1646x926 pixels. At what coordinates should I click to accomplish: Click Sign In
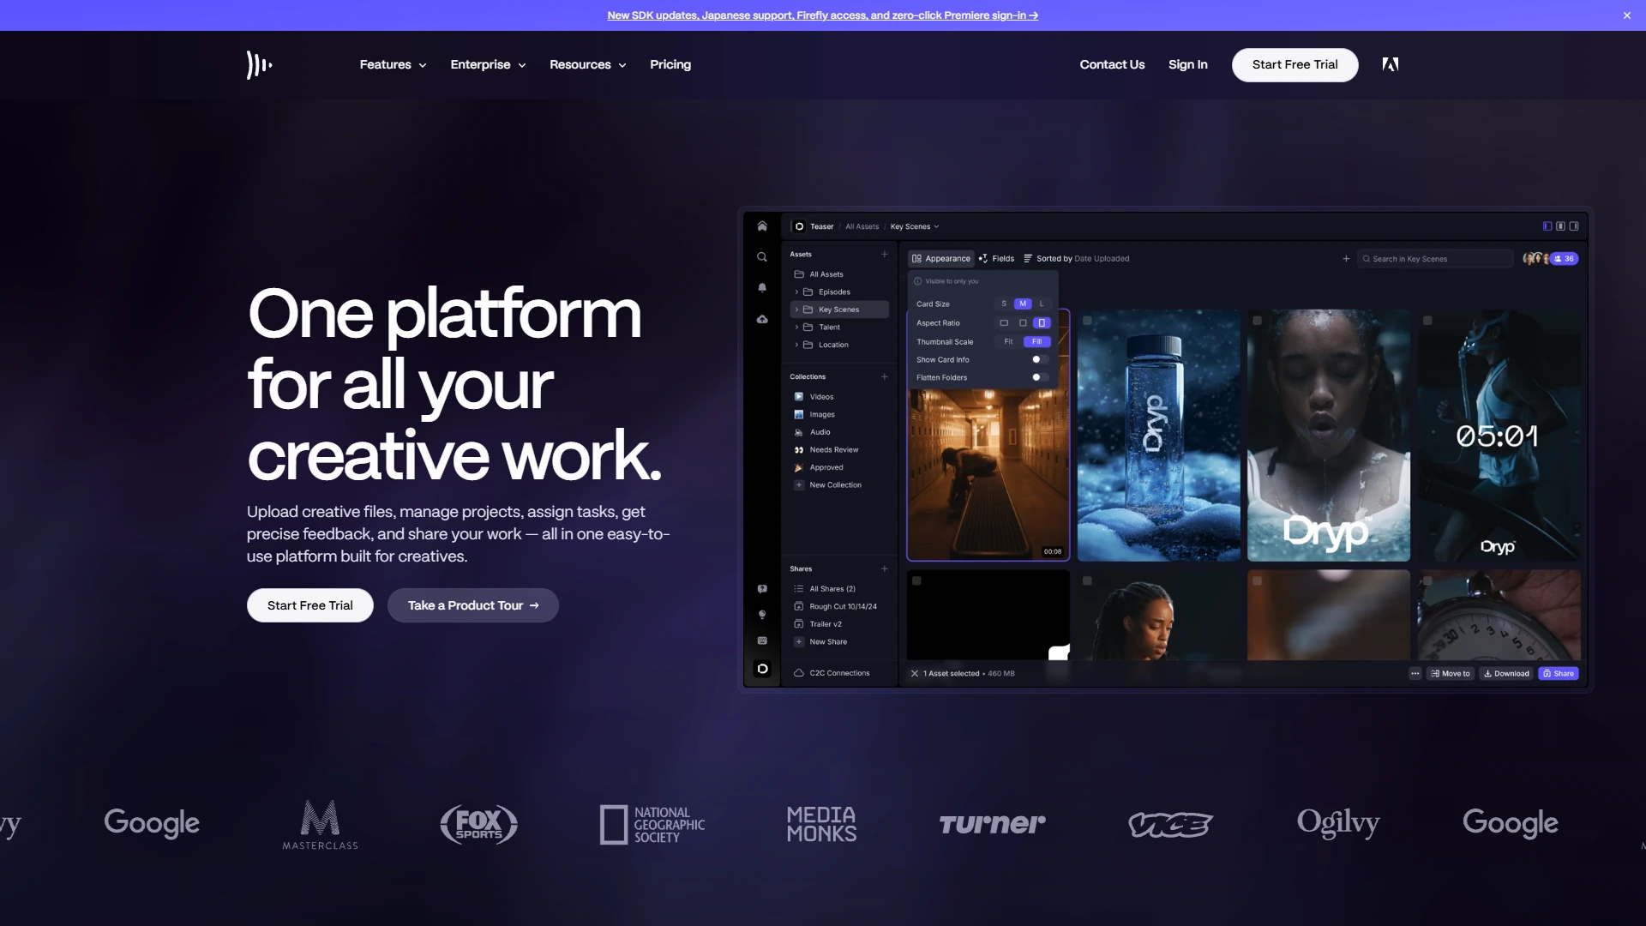(1187, 64)
